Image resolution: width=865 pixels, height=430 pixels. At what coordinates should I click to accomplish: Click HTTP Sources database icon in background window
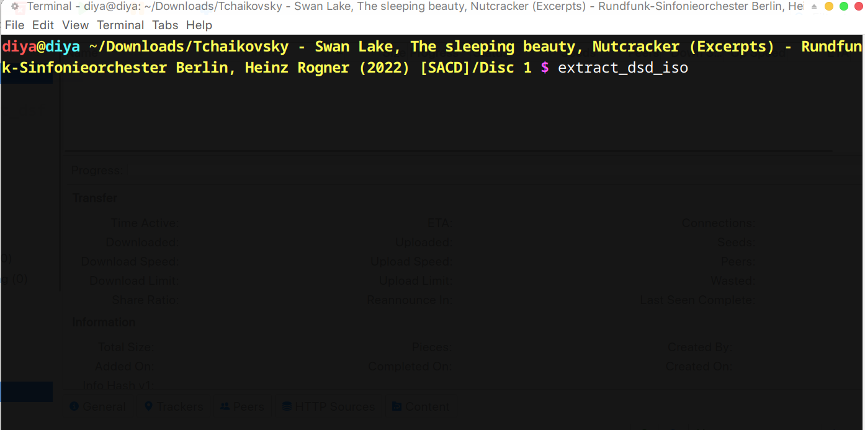287,407
